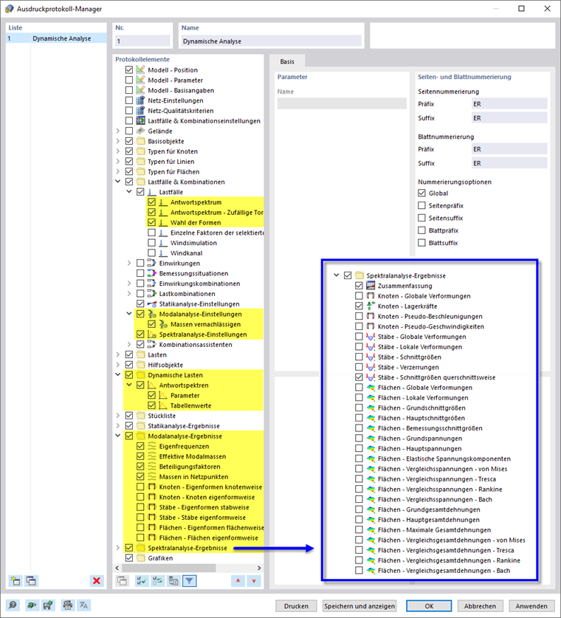Enable the Seitenpräfix checkbox
Screen dimensions: 561x618
(421, 205)
